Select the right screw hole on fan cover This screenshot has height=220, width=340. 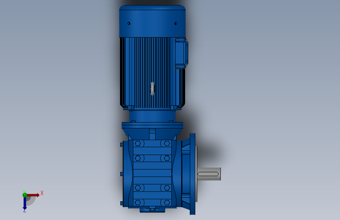[x=176, y=23]
